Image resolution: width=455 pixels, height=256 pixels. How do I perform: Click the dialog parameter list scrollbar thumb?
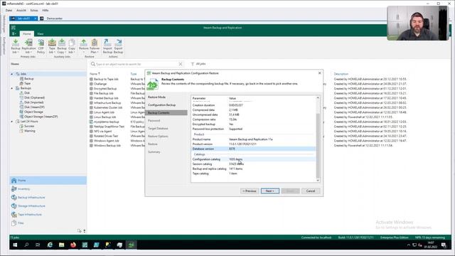318,145
